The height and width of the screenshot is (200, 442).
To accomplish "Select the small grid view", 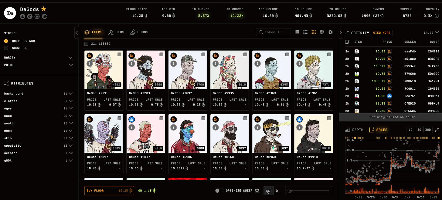I will click(x=314, y=32).
